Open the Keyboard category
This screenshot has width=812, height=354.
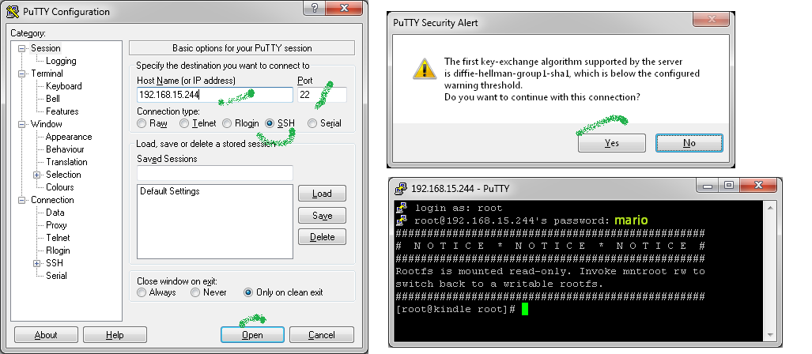pyautogui.click(x=64, y=86)
